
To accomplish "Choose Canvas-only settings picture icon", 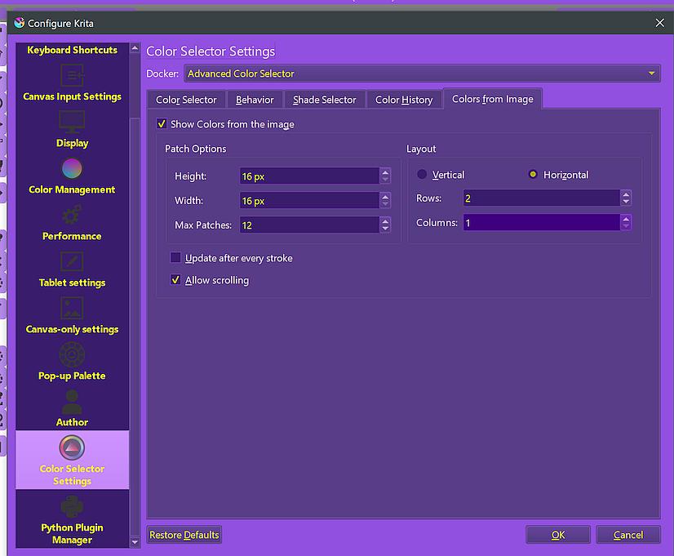I will click(x=72, y=308).
